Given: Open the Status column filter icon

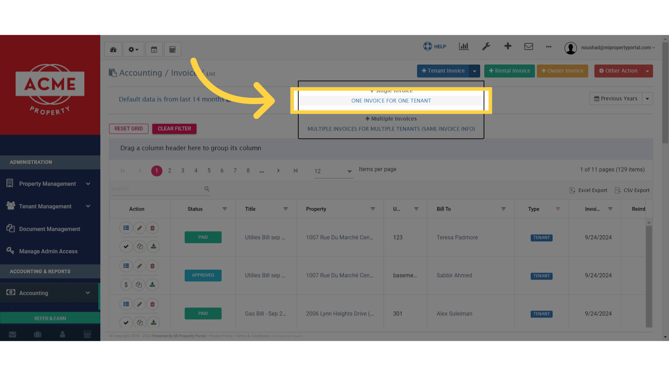Looking at the screenshot, I should click(225, 209).
